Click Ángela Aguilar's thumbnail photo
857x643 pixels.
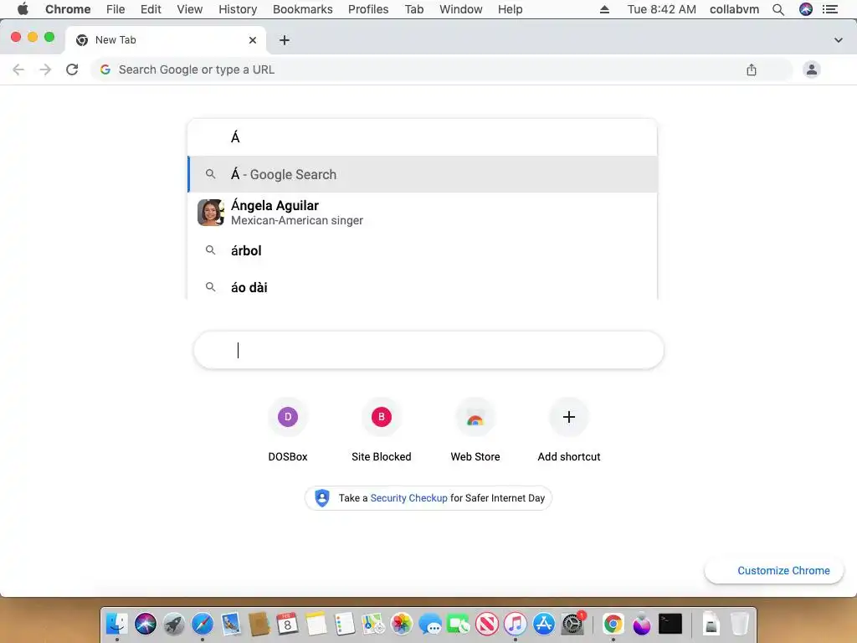pos(210,213)
